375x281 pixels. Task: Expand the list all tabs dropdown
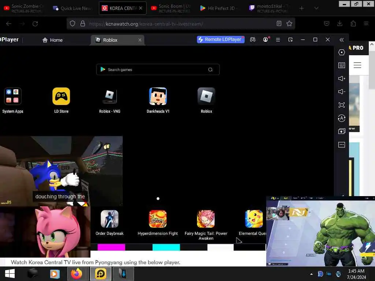click(x=316, y=8)
